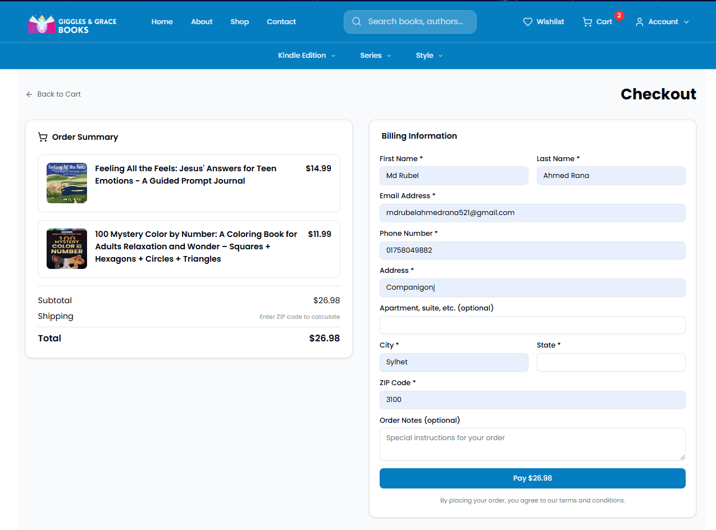Open the shopping cart icon
This screenshot has height=530, width=716.
[x=587, y=22]
